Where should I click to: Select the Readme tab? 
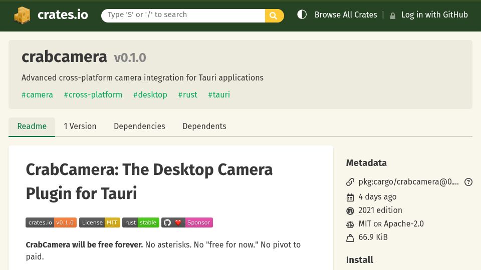[x=32, y=126]
